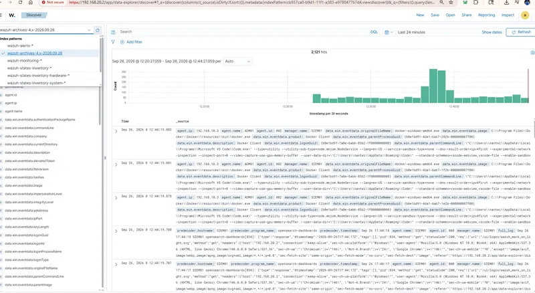
Task: Open the Reporting menu
Action: tap(486, 15)
